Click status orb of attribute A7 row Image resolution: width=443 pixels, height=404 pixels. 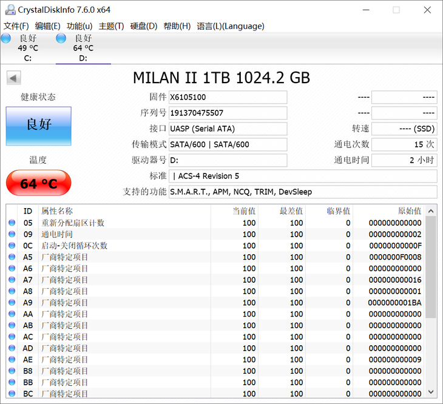pos(12,280)
